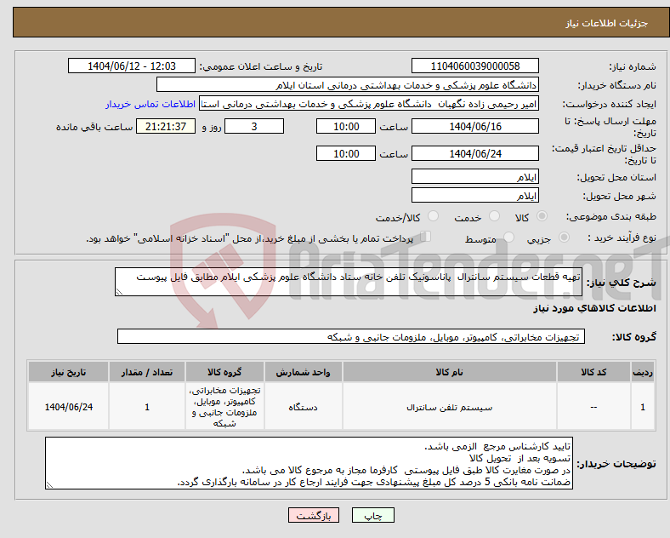Open اطلاعات تماس خریدار link
The height and width of the screenshot is (538, 670).
coord(150,104)
